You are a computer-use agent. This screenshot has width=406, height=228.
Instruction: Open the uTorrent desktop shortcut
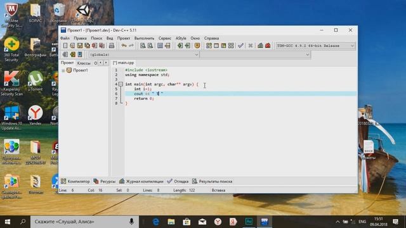click(x=36, y=82)
